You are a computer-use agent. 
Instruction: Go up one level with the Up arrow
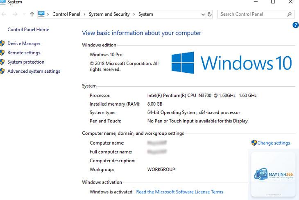click(x=32, y=14)
